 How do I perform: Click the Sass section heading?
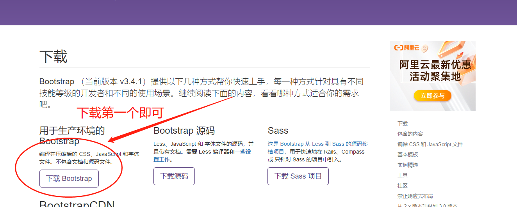pyautogui.click(x=278, y=131)
